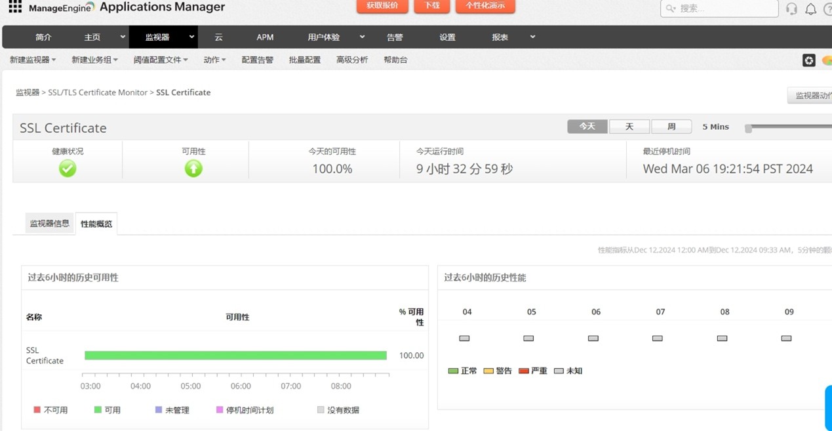Follow the SSL/TLS Certificate Monitor breadcrumb link
Viewport: 832px width, 431px height.
(97, 92)
